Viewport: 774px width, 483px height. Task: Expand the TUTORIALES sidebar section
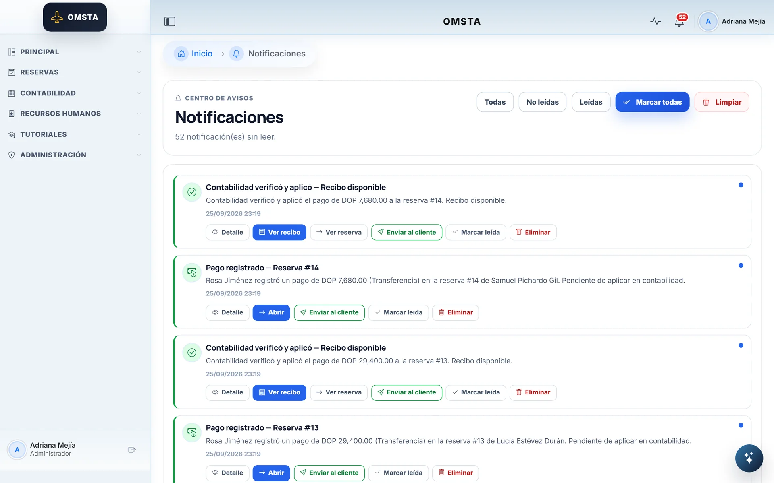point(75,134)
